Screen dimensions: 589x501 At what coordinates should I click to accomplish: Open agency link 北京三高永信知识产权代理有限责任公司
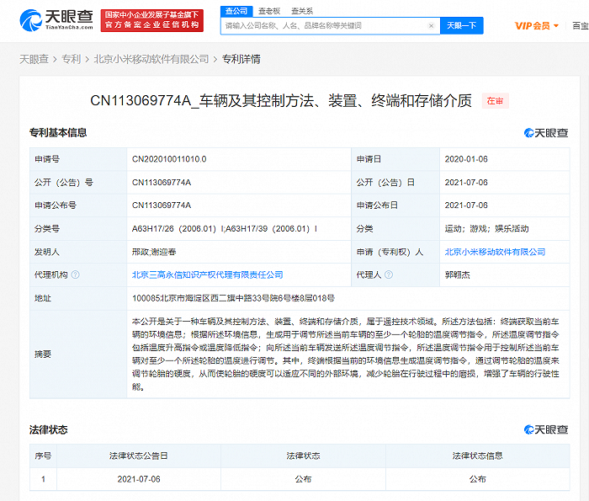pyautogui.click(x=207, y=274)
